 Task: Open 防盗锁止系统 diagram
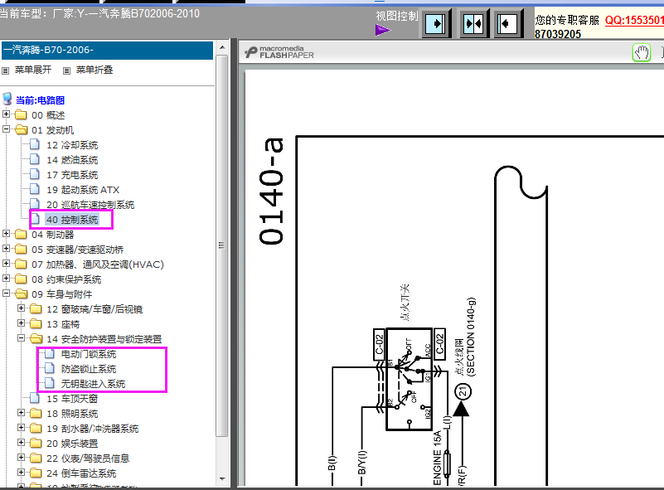(89, 369)
